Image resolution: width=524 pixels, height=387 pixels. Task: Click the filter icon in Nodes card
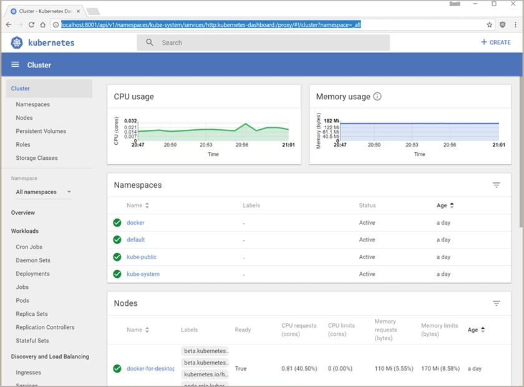tap(497, 303)
